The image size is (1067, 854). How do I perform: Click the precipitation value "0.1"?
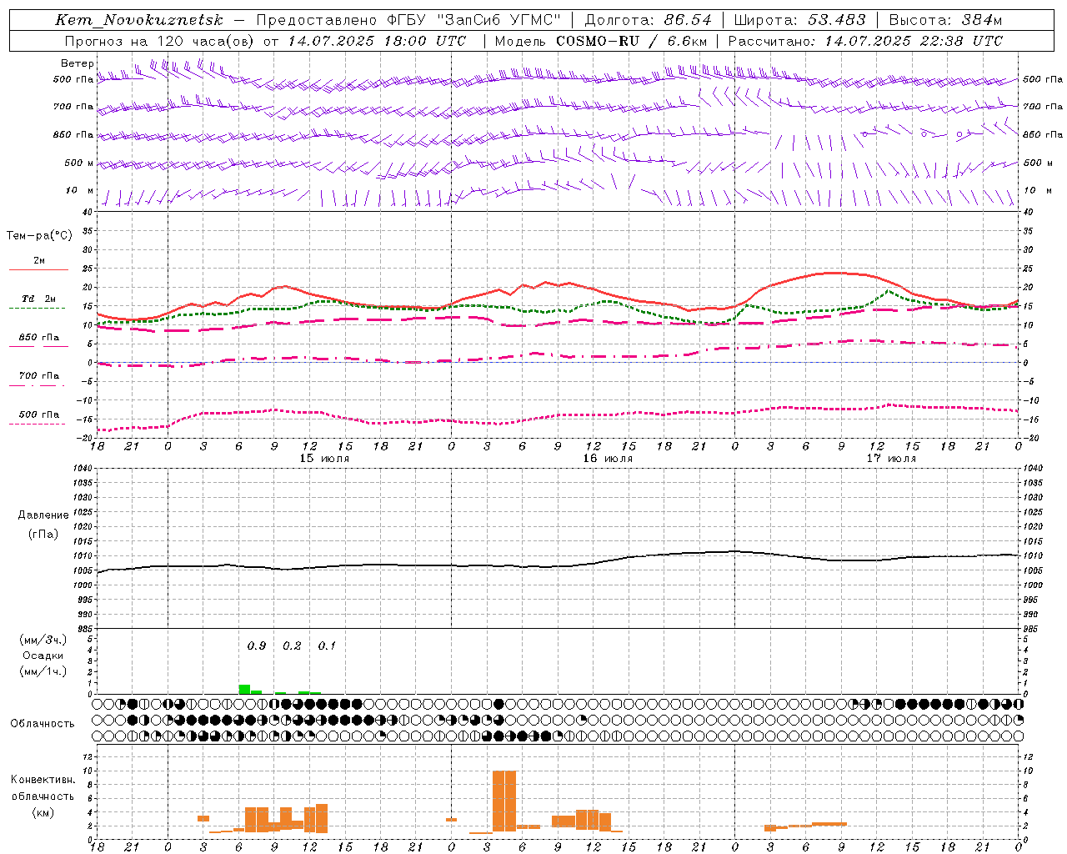coord(327,646)
